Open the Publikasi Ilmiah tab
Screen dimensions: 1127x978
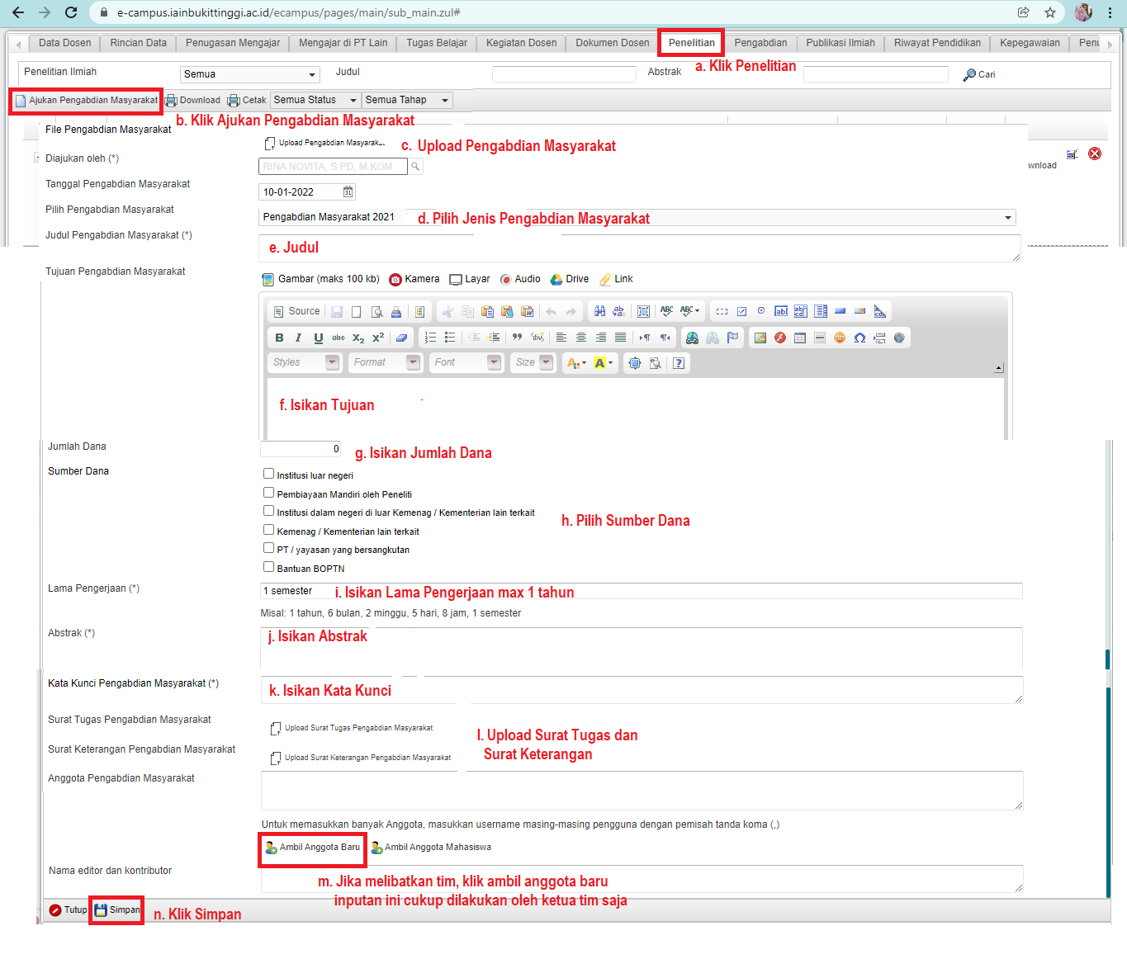pos(840,43)
